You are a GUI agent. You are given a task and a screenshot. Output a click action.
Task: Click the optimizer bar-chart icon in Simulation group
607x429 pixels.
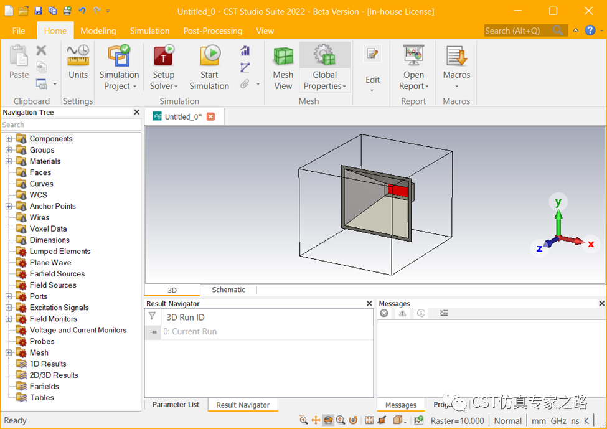point(245,50)
